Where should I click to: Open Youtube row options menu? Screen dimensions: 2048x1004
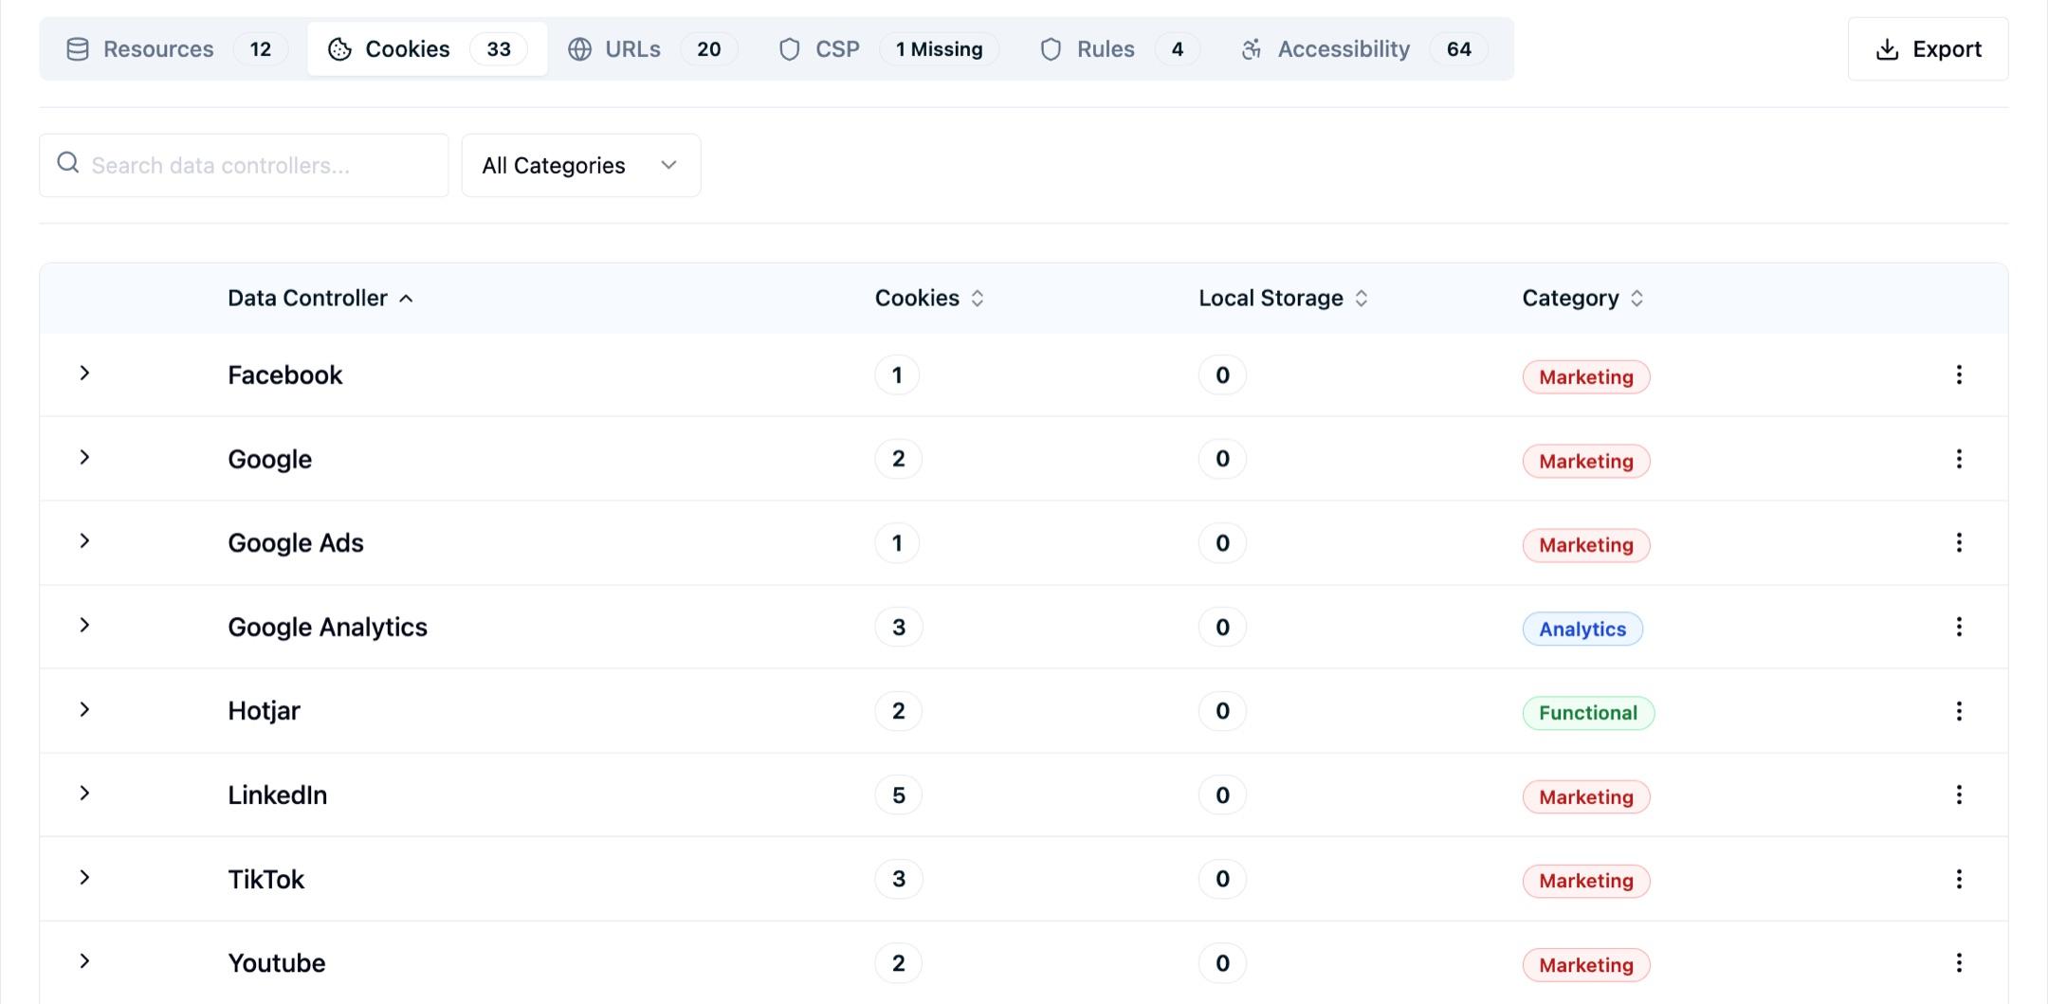click(x=1959, y=963)
